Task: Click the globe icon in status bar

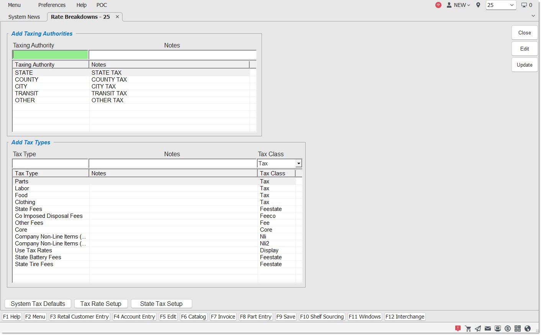Action: pyautogui.click(x=528, y=328)
